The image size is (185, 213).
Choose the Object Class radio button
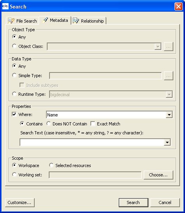click(x=14, y=46)
